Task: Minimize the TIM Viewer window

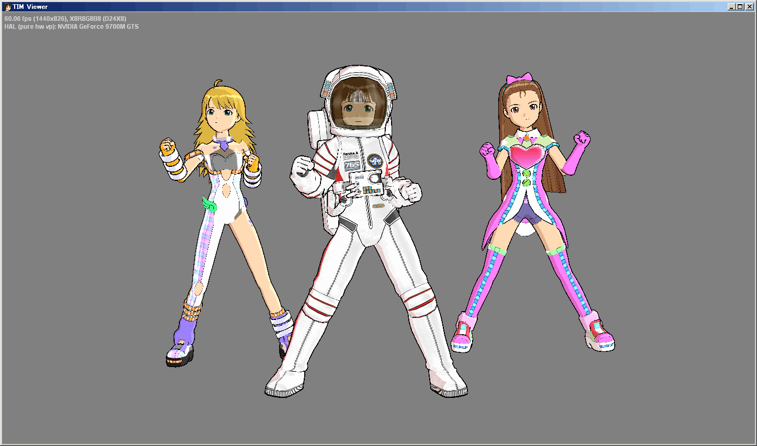Action: tap(731, 7)
